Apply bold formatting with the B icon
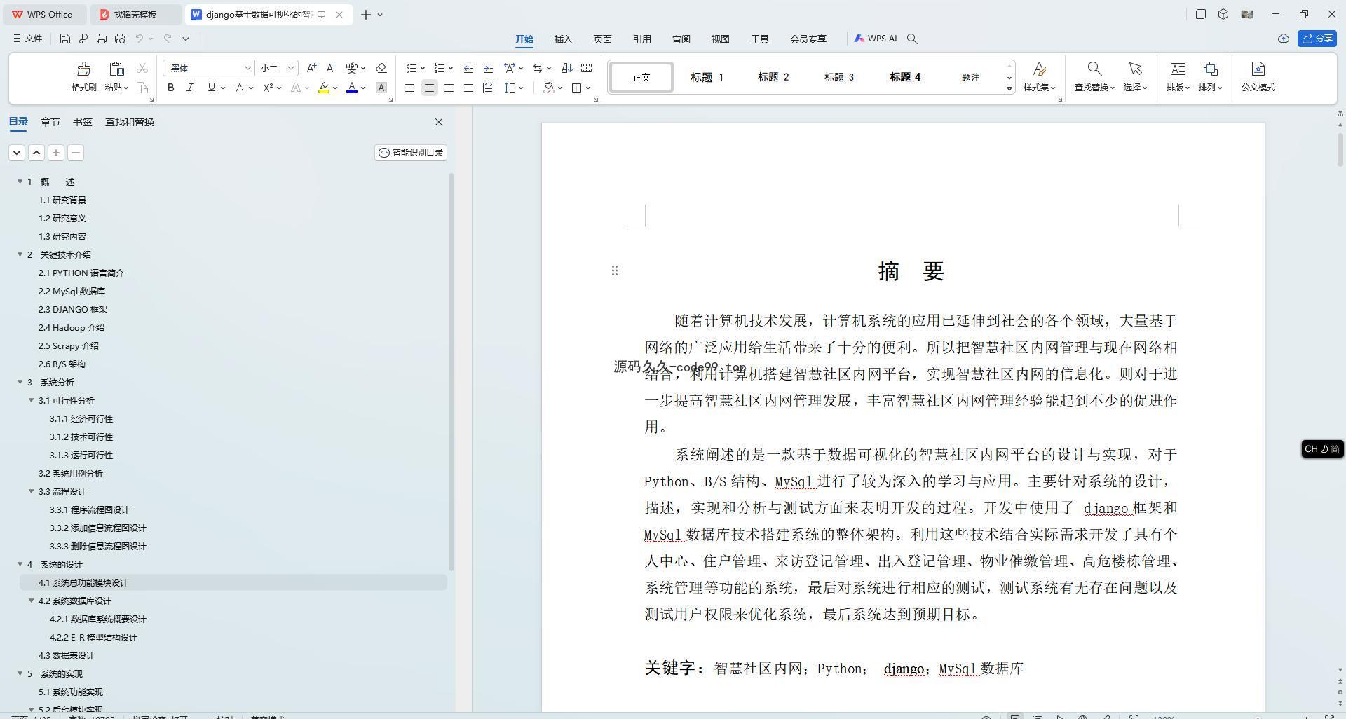The height and width of the screenshot is (719, 1346). click(170, 88)
